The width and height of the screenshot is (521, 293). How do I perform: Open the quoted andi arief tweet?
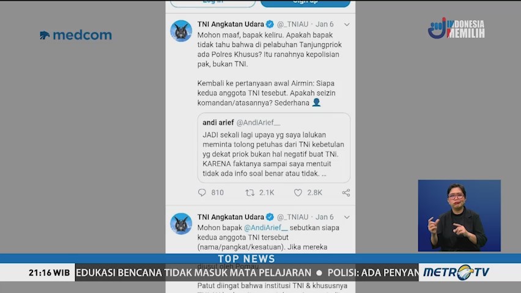point(274,148)
